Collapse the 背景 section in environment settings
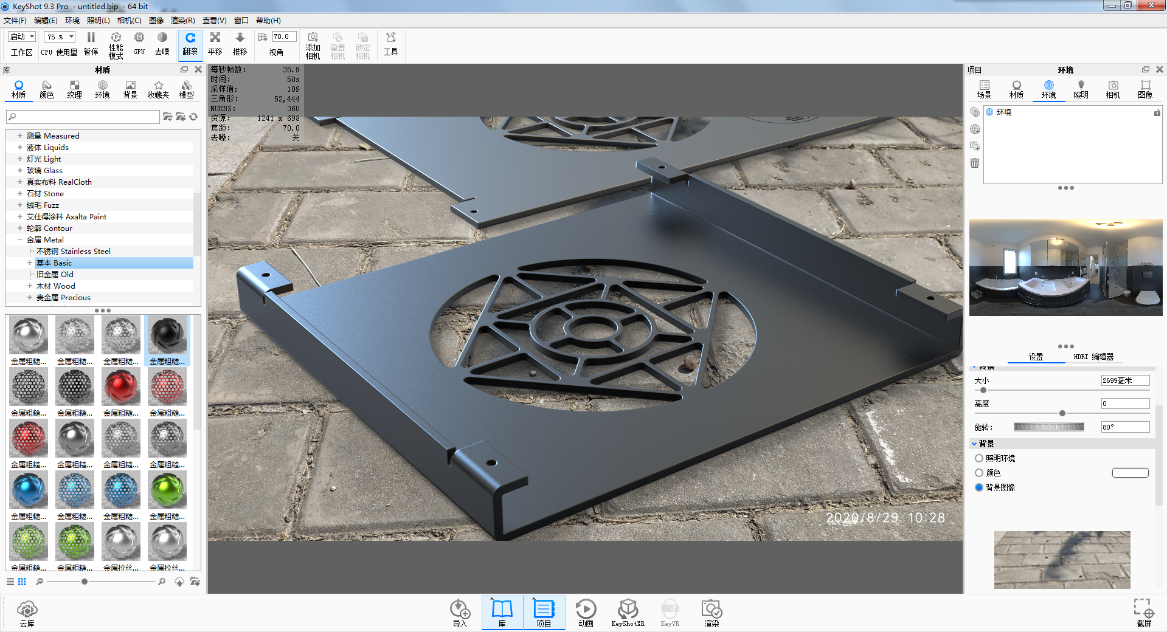1167x632 pixels. tap(974, 444)
